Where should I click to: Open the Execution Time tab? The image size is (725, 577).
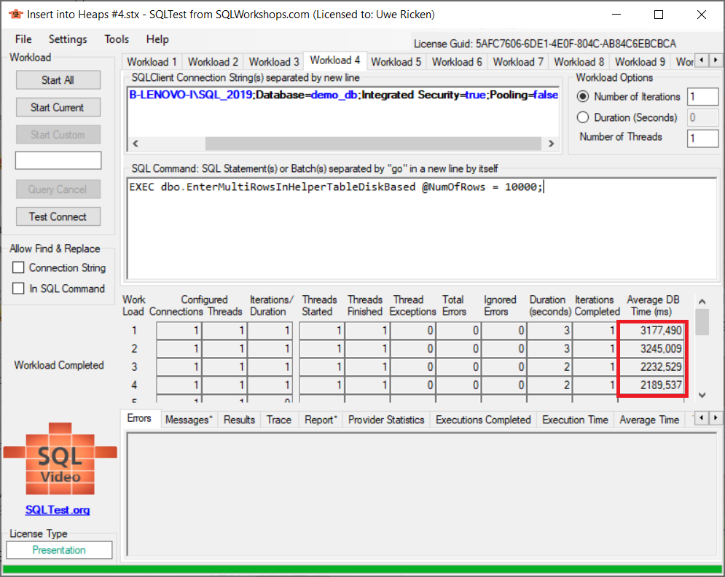click(575, 420)
